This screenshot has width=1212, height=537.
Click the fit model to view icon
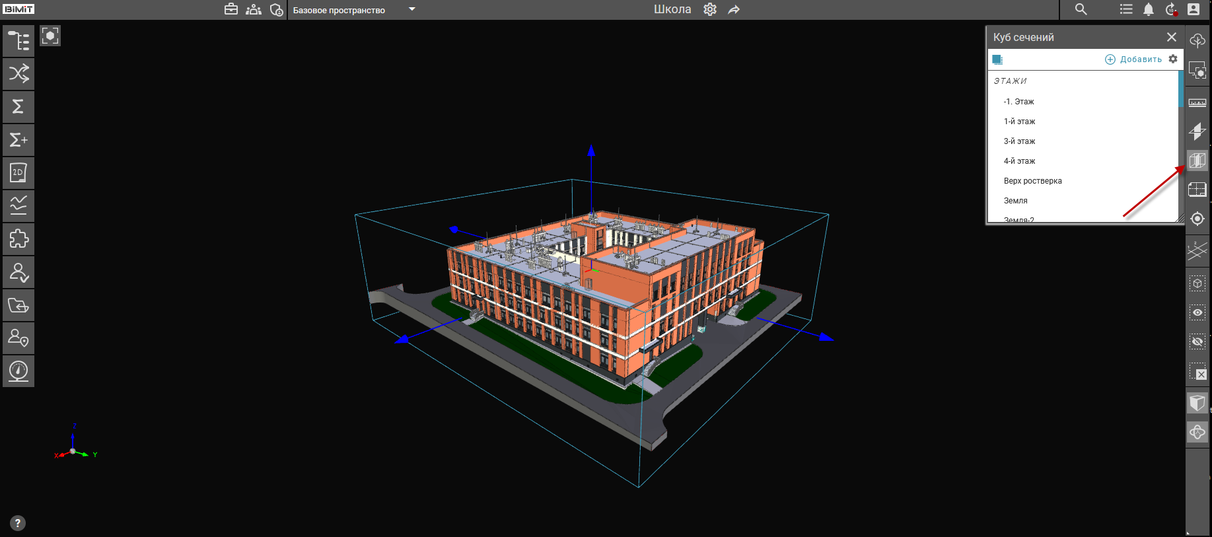50,36
